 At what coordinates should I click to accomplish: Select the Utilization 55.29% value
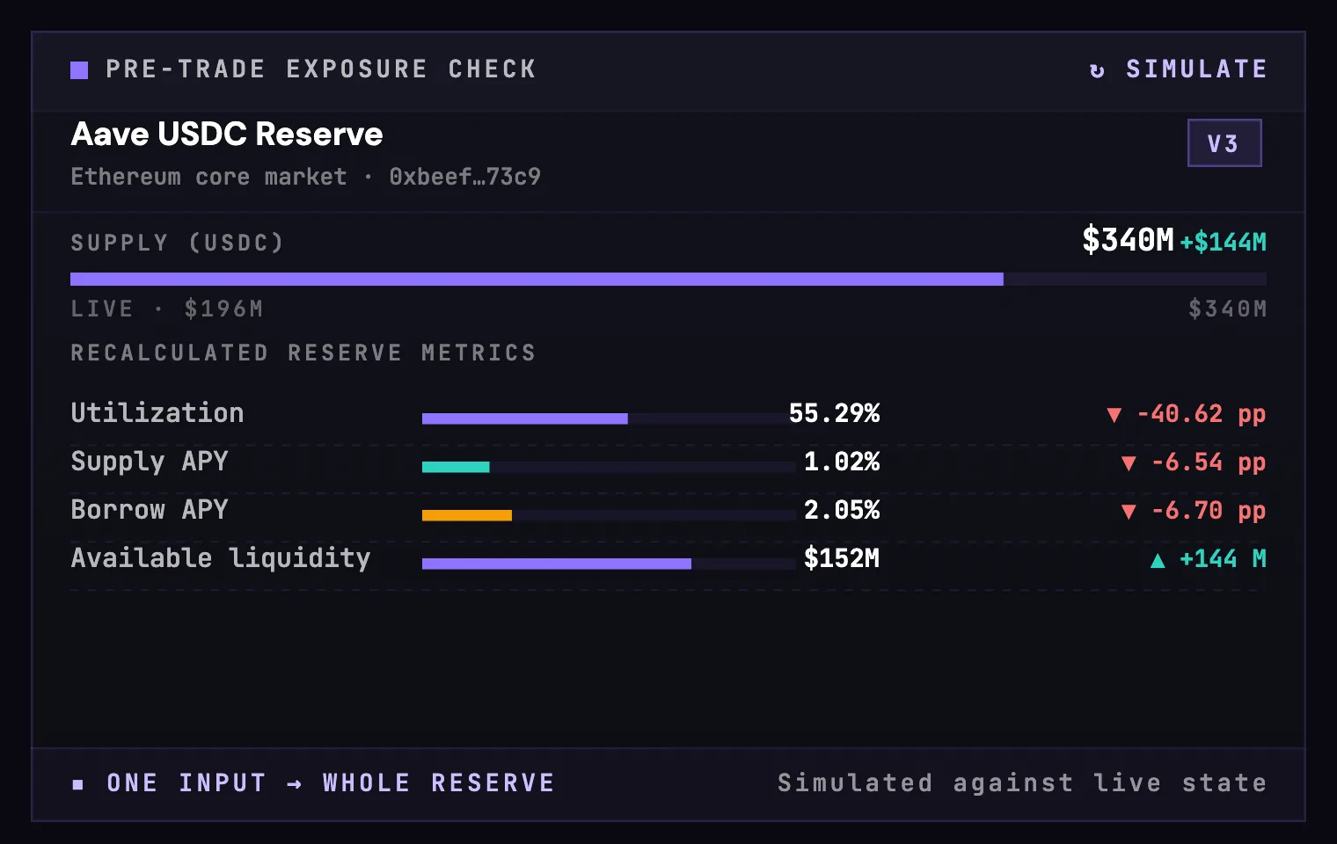[834, 413]
